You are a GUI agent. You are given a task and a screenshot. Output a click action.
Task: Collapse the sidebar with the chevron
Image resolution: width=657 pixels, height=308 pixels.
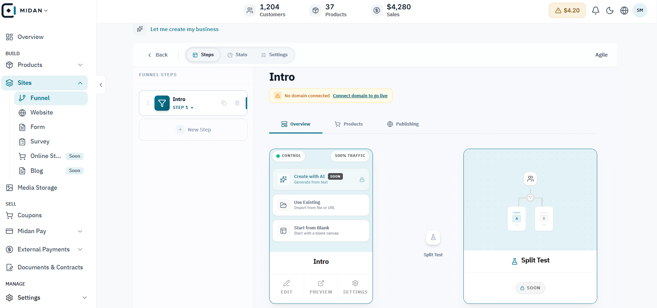click(101, 85)
